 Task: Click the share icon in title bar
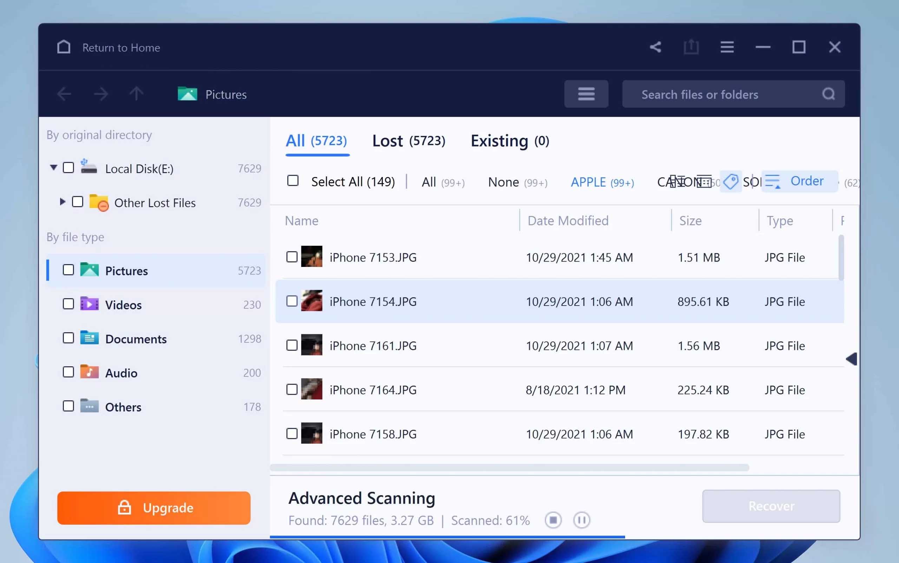tap(655, 47)
